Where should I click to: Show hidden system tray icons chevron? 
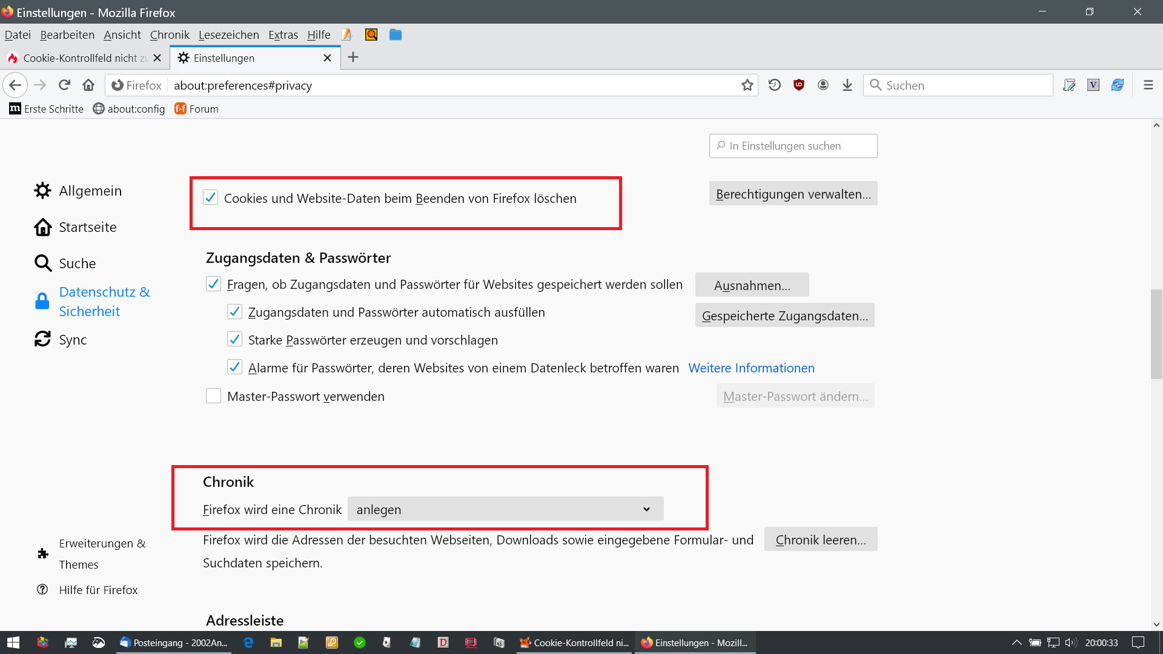pos(1016,642)
